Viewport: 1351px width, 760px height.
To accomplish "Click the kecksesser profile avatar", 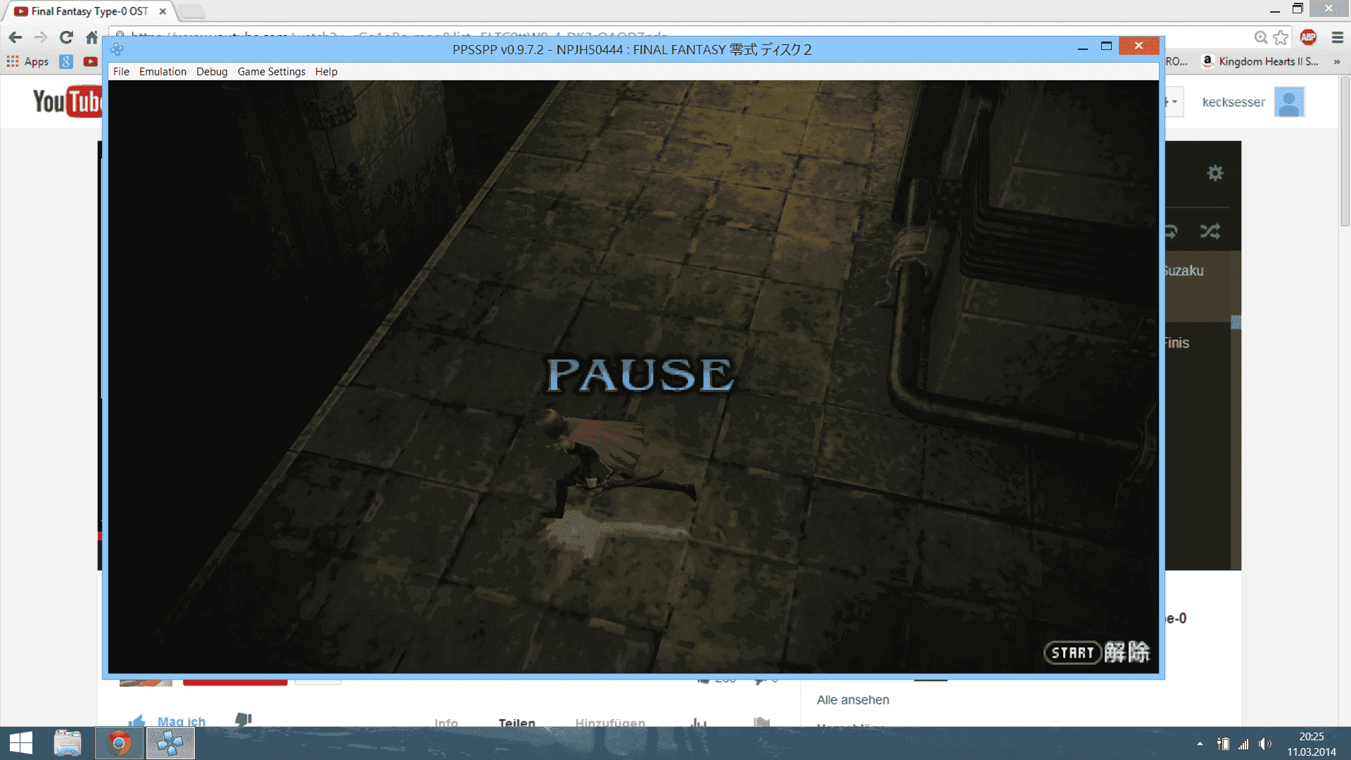I will click(1289, 102).
